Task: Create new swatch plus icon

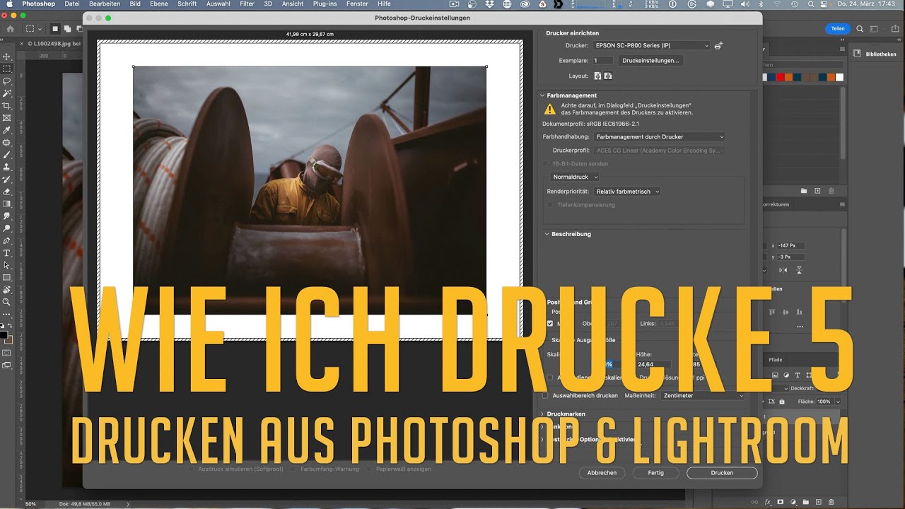Action: tap(817, 191)
